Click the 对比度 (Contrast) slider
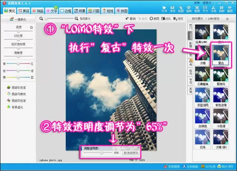The image size is (237, 171). (18, 39)
